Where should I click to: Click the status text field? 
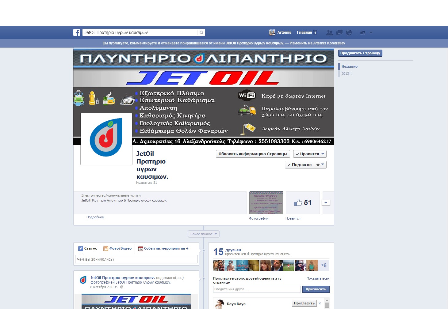[x=136, y=259]
